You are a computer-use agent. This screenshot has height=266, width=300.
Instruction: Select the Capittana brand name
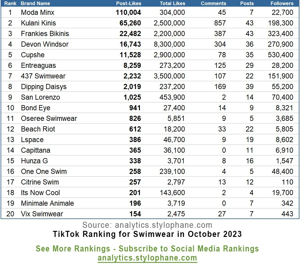35,150
